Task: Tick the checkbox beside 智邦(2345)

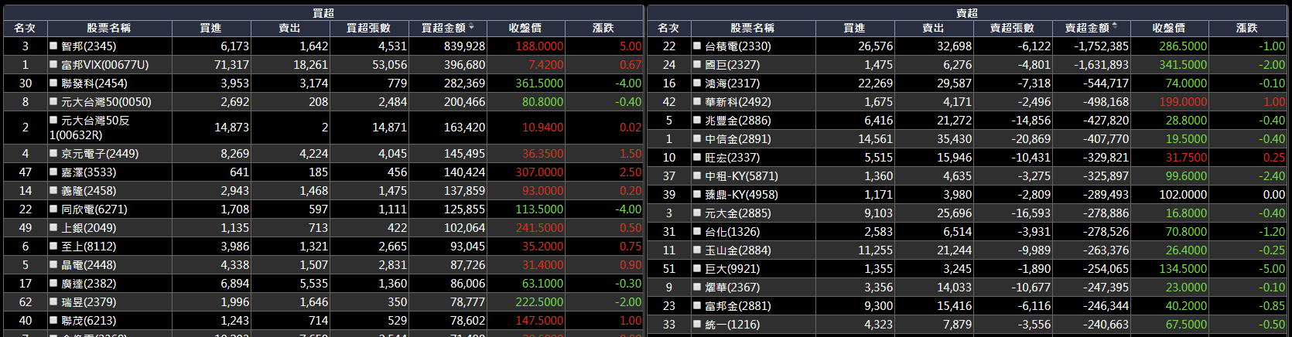Action: (x=53, y=46)
